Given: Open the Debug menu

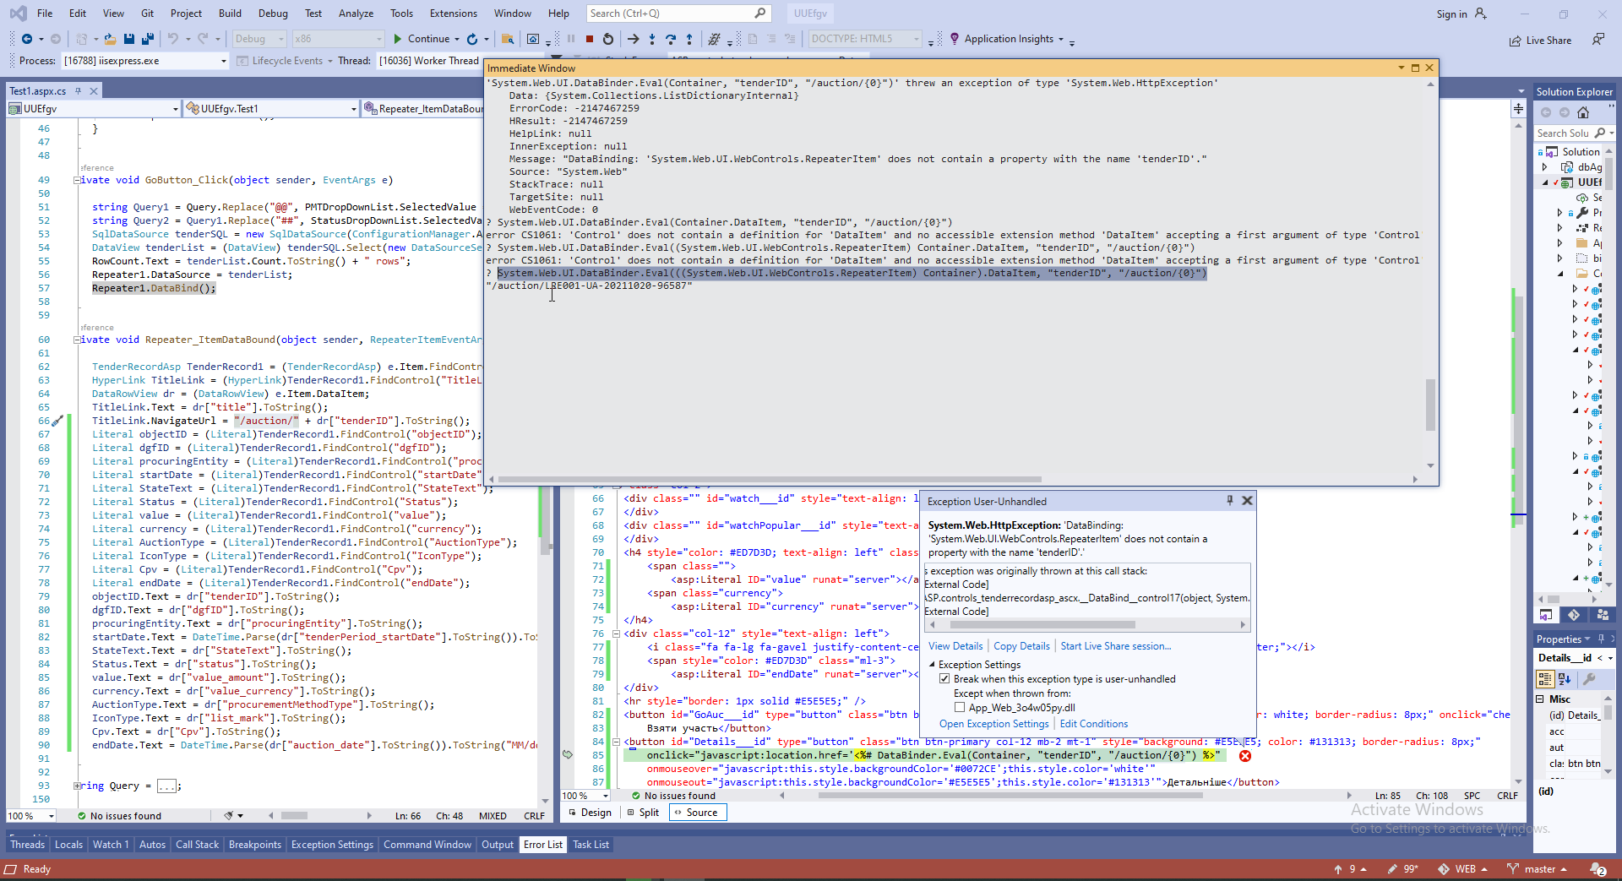Looking at the screenshot, I should 272,14.
